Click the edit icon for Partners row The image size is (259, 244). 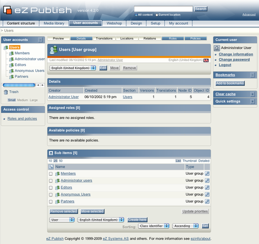[x=207, y=201]
